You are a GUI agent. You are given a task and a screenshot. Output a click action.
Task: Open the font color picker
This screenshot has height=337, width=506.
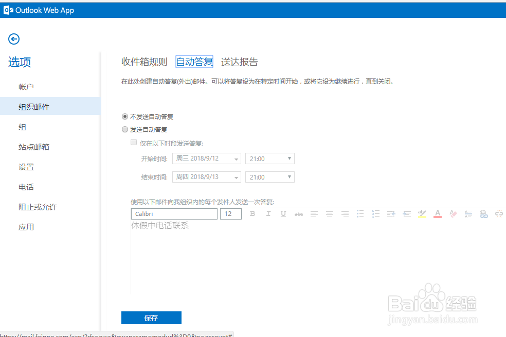tap(438, 214)
